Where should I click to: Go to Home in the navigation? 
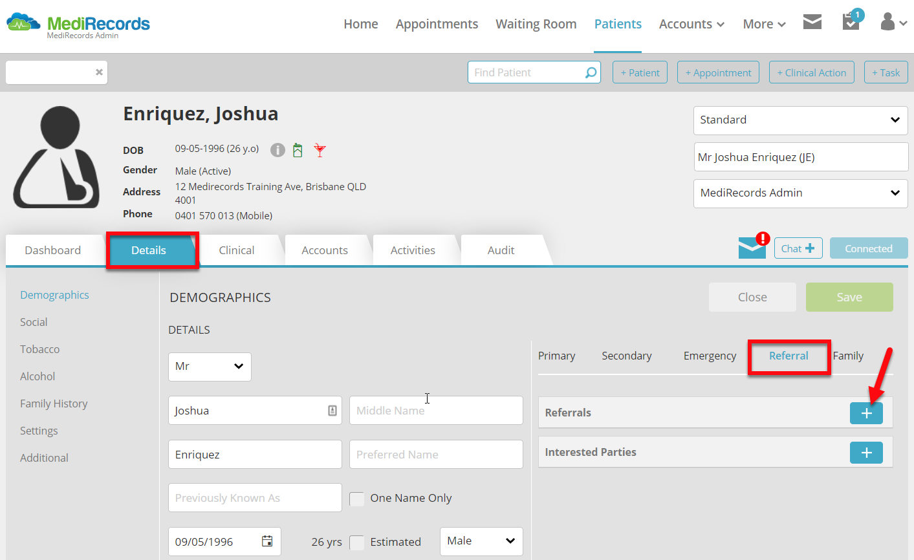[x=361, y=24]
